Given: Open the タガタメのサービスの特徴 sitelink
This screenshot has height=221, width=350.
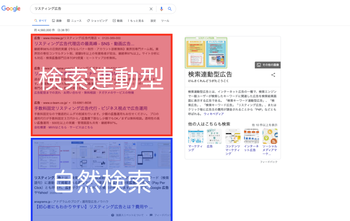Looking at the screenshot, I should pyautogui.click(x=116, y=93).
